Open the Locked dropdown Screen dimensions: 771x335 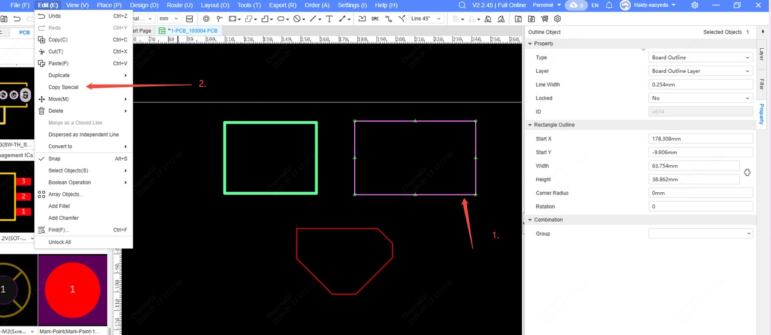701,98
